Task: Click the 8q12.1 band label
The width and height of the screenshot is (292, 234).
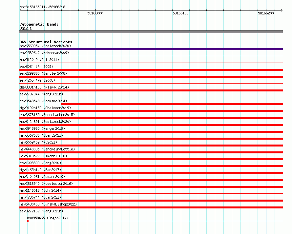Action: click(x=26, y=28)
